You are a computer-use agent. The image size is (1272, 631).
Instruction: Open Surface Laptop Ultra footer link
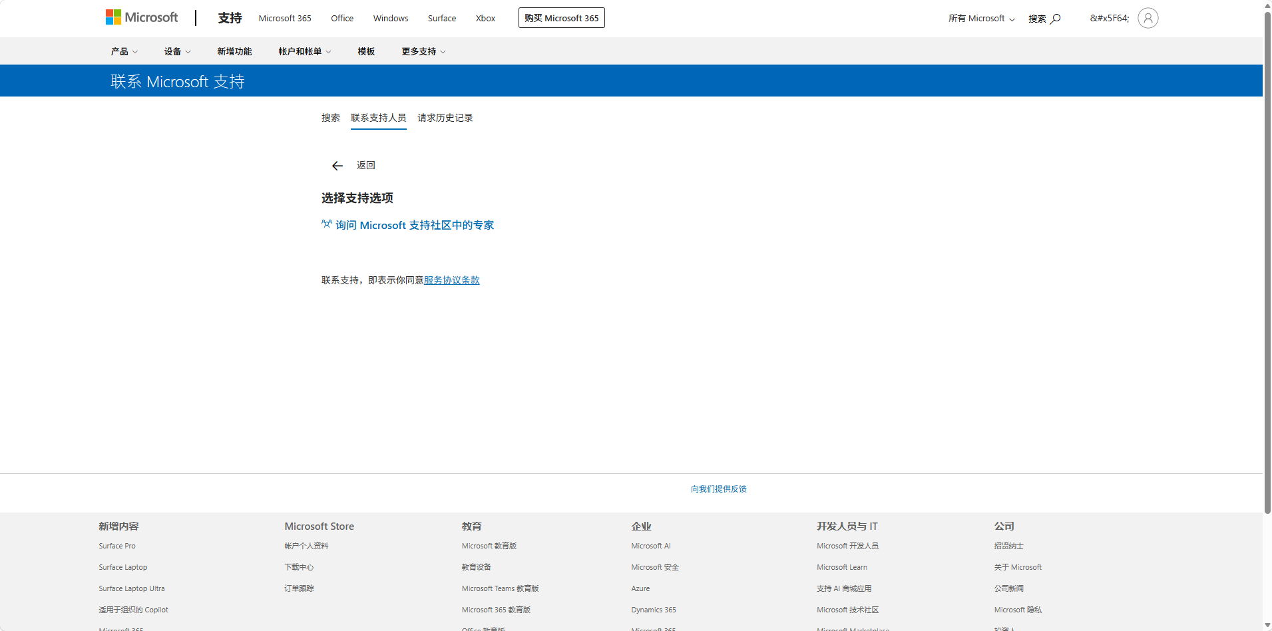click(x=132, y=588)
